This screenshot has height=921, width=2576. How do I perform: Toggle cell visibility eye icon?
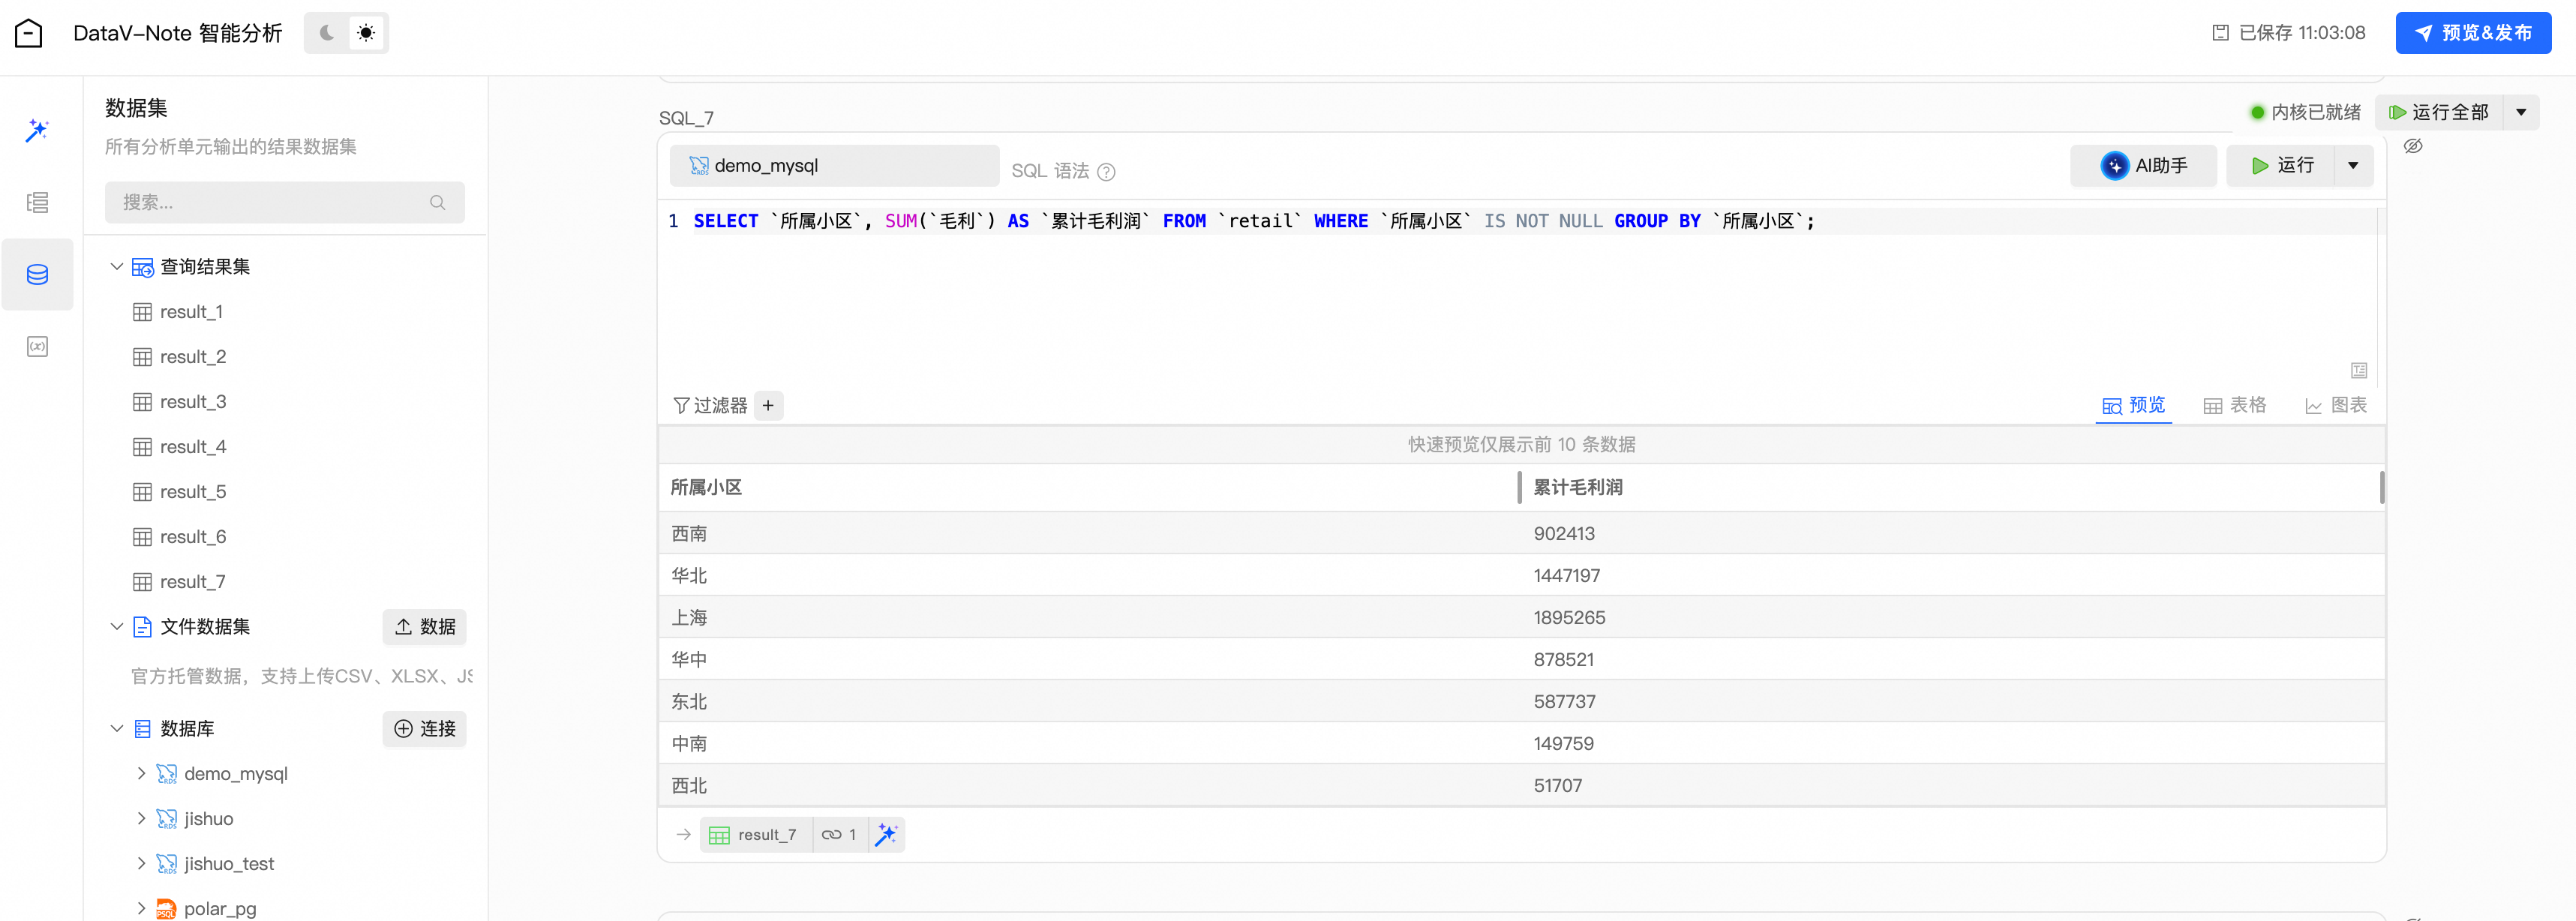2413,147
